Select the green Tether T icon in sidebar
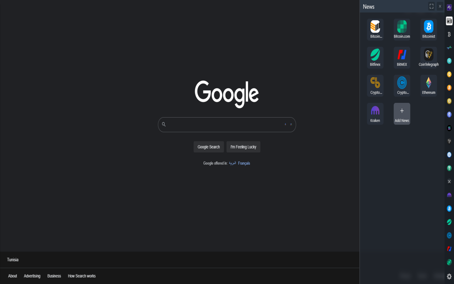This screenshot has height=284, width=454. pos(449,168)
